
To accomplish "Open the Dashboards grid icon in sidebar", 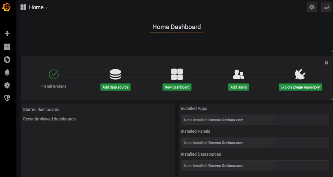I will click(x=7, y=47).
